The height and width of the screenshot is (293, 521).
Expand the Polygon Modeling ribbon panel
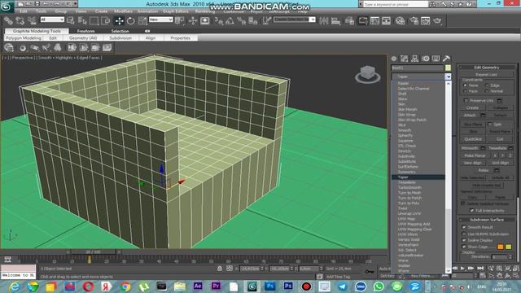click(x=24, y=38)
